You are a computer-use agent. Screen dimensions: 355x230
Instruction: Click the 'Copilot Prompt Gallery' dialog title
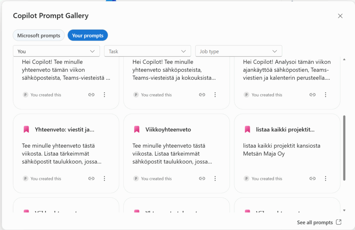tap(51, 16)
